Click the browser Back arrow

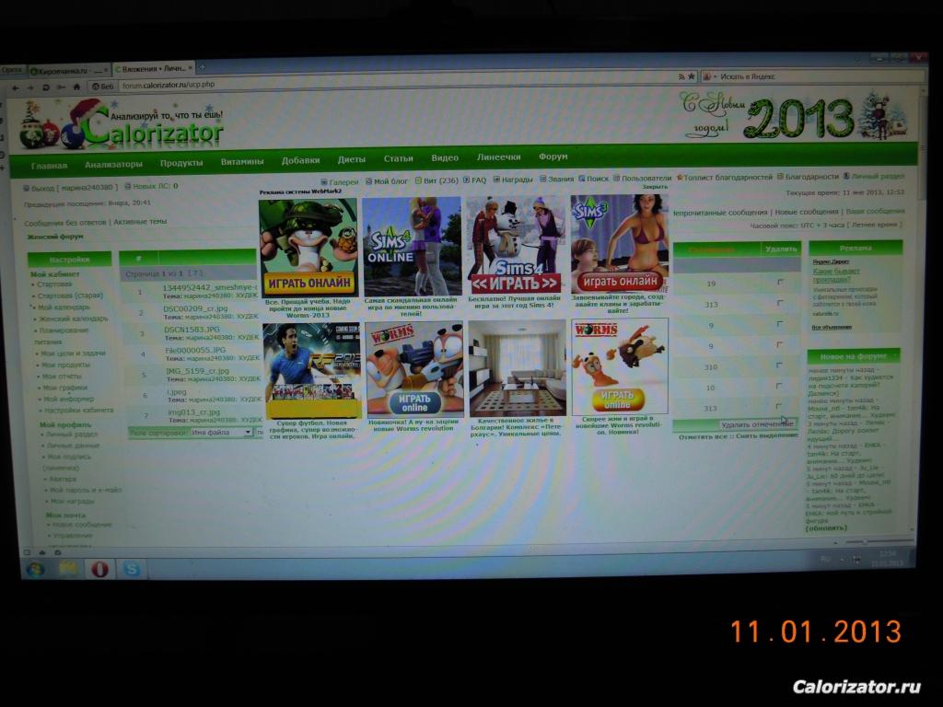click(x=16, y=87)
